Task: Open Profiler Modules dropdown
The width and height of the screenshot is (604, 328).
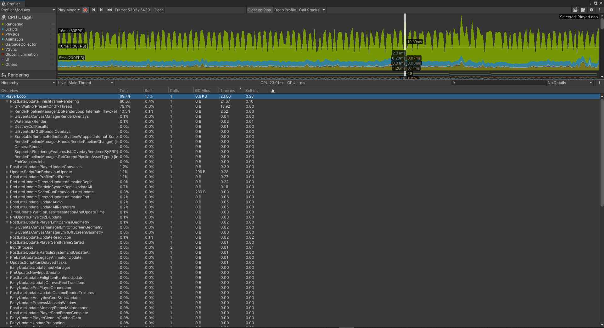Action: click(28, 10)
